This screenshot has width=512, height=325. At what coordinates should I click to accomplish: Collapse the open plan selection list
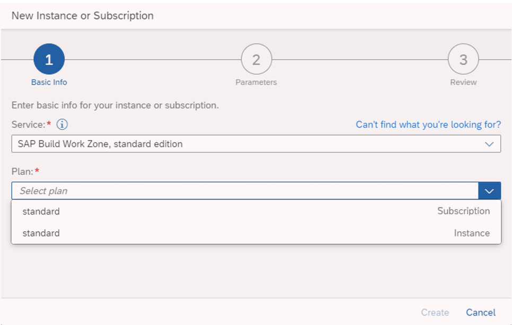tap(490, 190)
